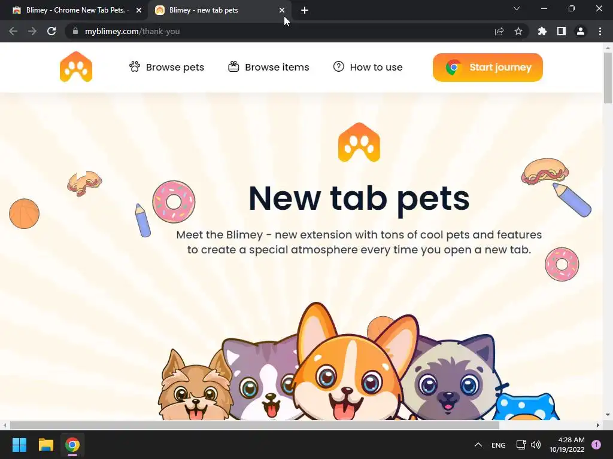Open Browse pets page
Viewport: 613px width, 459px height.
point(166,67)
